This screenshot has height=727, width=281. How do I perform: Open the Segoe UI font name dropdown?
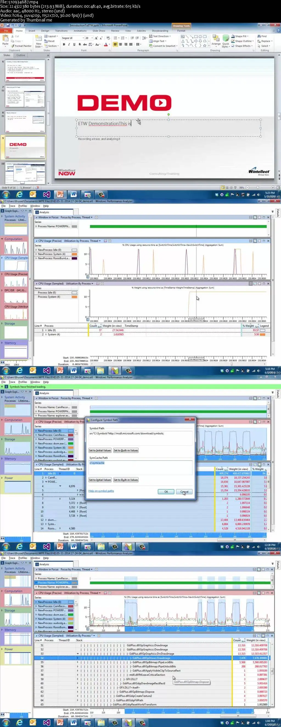pyautogui.click(x=83, y=38)
